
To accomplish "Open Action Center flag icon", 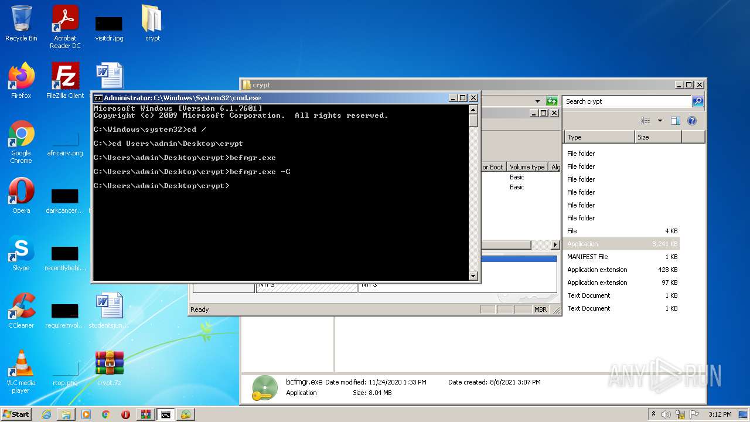I will pyautogui.click(x=694, y=414).
